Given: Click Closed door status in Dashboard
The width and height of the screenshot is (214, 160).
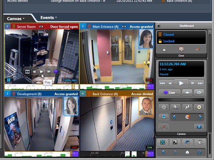Looking at the screenshot, I should pyautogui.click(x=168, y=35).
